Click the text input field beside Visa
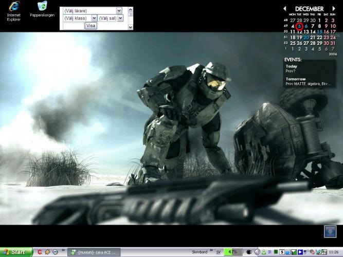 (73, 26)
